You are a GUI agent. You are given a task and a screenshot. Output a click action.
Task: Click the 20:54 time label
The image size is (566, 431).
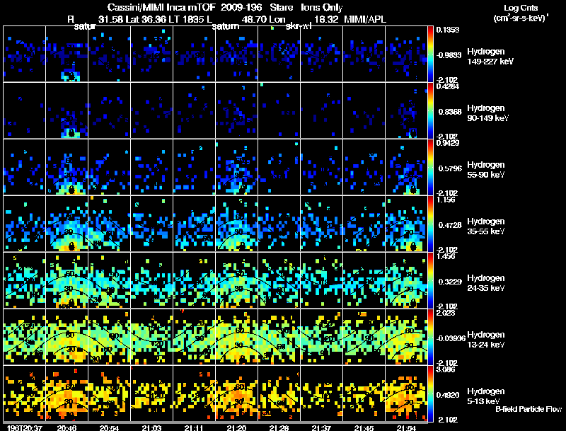click(109, 427)
